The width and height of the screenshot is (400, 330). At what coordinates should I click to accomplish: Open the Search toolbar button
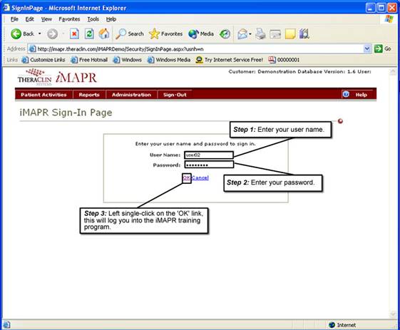130,34
